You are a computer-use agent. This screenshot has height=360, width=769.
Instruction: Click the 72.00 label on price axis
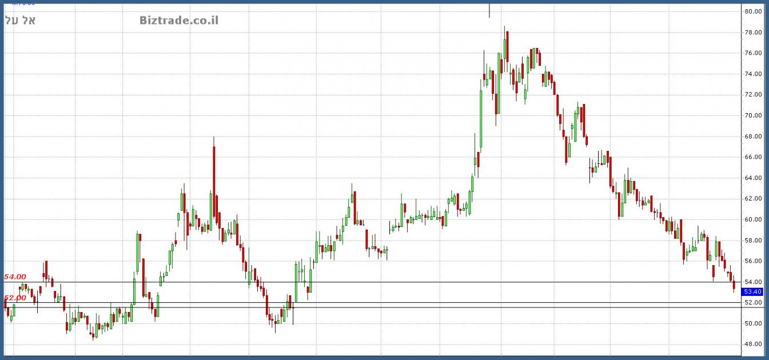[752, 94]
